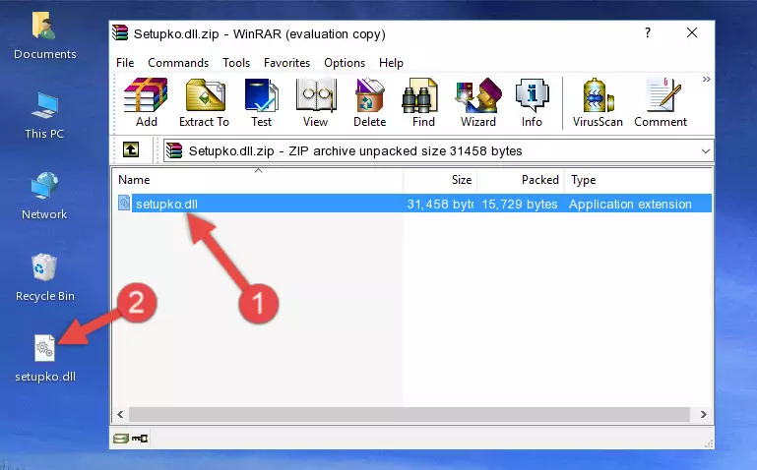The image size is (757, 470).
Task: Click the WinRAR books icon in title bar
Action: (120, 33)
